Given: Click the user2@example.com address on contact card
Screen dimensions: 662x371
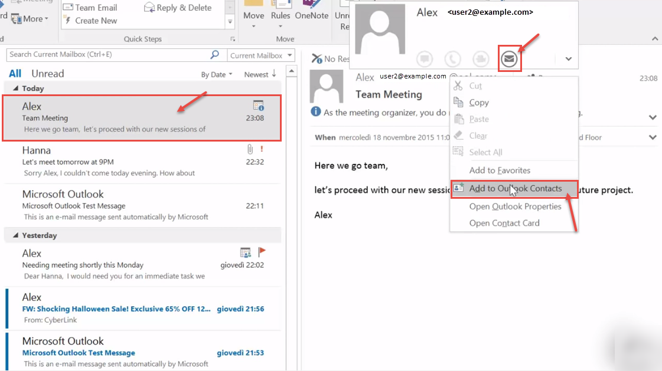Looking at the screenshot, I should (x=490, y=12).
